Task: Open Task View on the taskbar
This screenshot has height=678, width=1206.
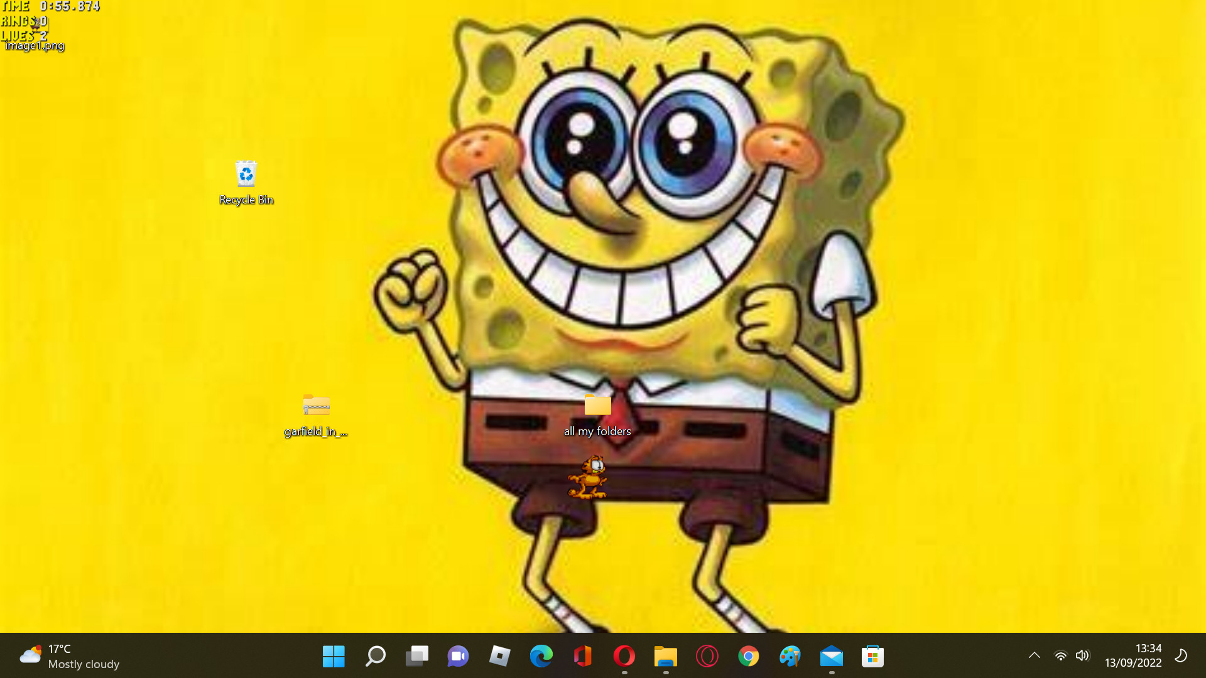Action: pos(416,657)
